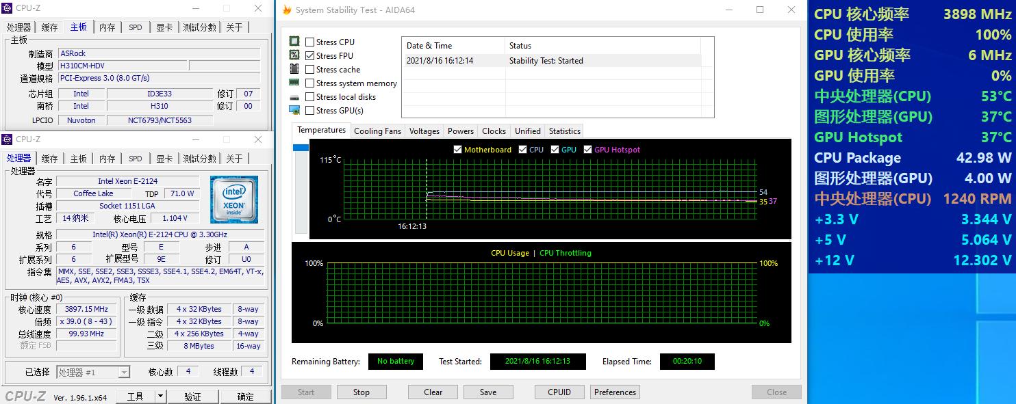Open the 内存 tab in lower CPU-Z window
The width and height of the screenshot is (1016, 404).
click(107, 159)
